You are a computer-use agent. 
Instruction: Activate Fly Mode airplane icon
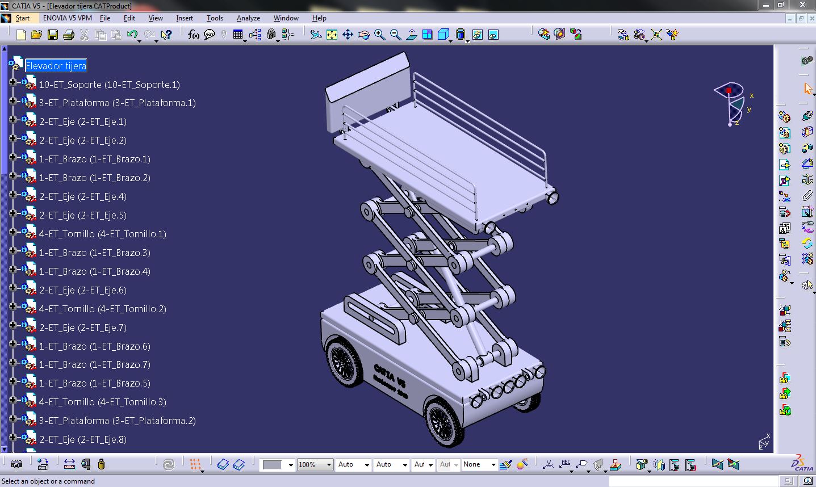(316, 35)
